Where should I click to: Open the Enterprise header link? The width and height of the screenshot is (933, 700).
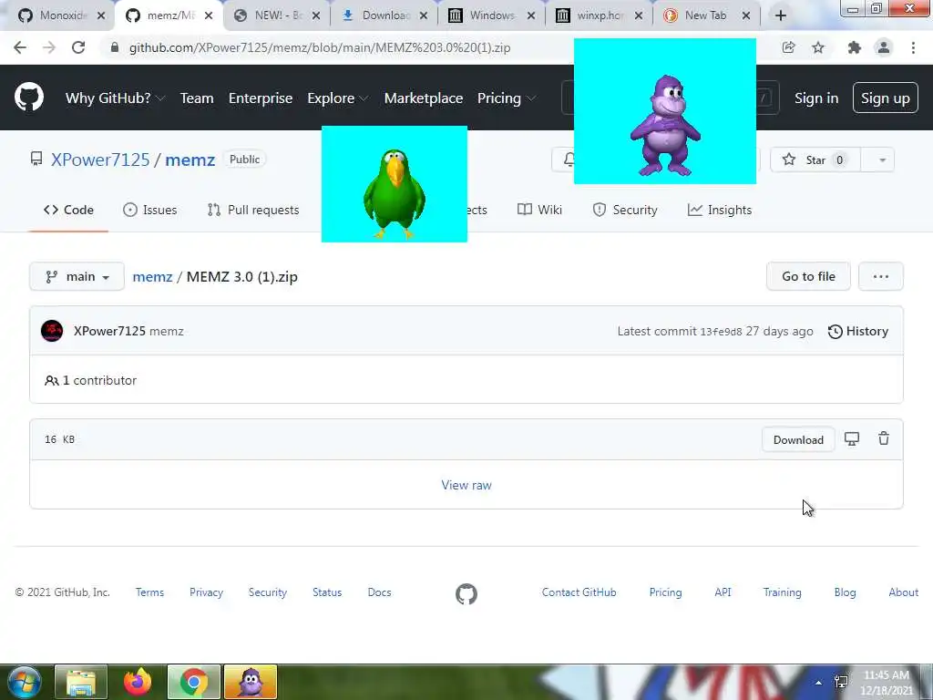click(x=261, y=98)
